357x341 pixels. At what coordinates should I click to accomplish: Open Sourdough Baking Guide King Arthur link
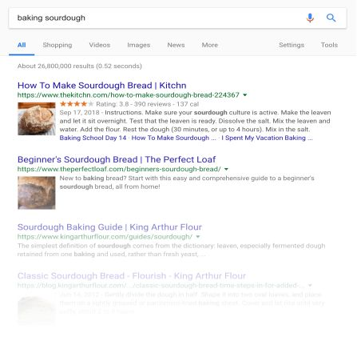pyautogui.click(x=109, y=227)
